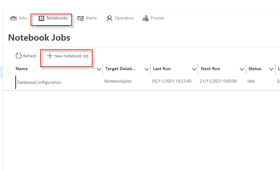Open the Target Database column dropdown arrow

[147, 69]
